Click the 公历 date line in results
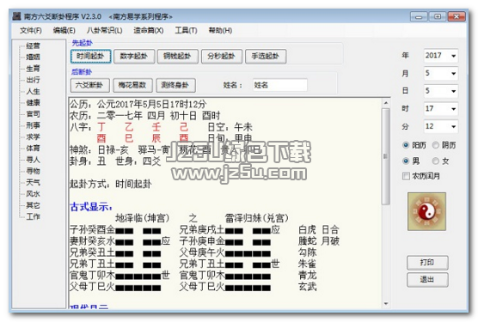 138,105
